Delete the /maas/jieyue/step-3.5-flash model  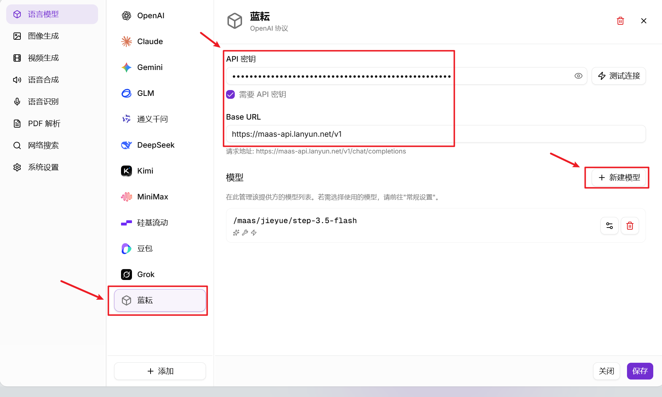pyautogui.click(x=630, y=225)
